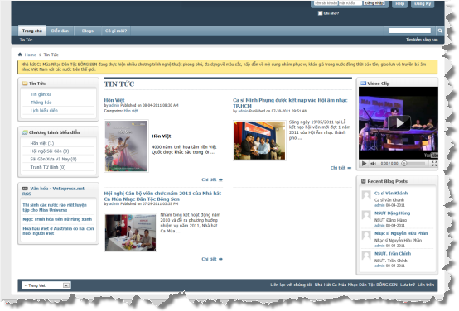Viewport: 459px width, 311px height.
Task: Open blog post Nhạc sĩ Nguyễn Hữu Phần
Action: pos(401,233)
